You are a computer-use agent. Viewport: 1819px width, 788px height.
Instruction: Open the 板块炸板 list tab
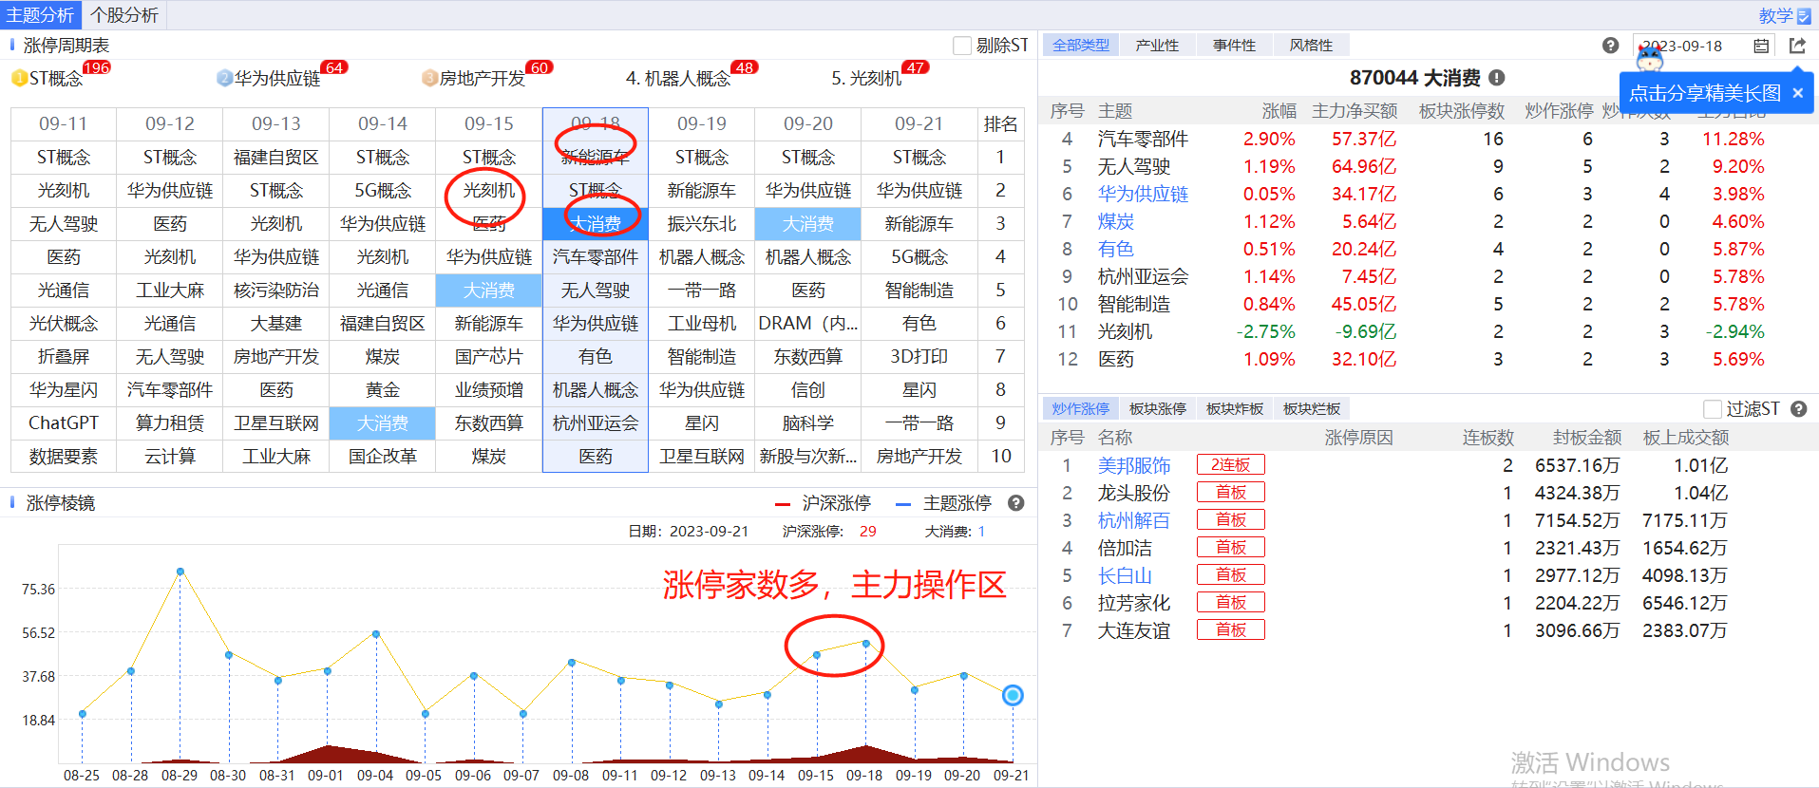(1234, 409)
